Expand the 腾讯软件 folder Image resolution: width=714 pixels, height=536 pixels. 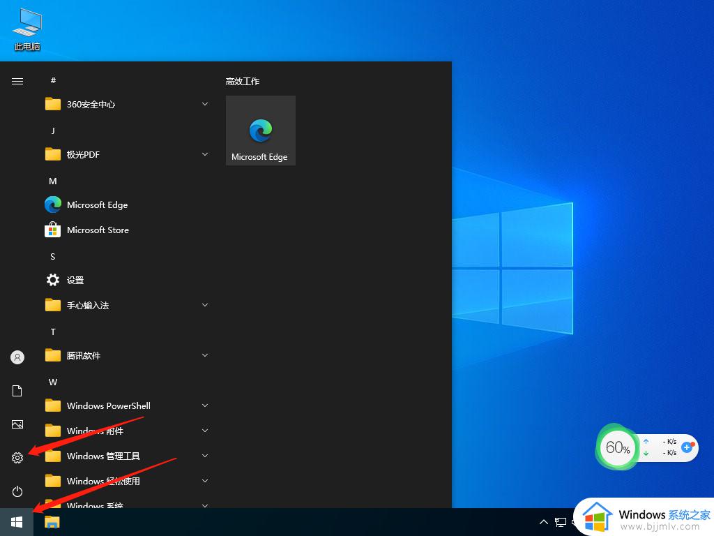tap(126, 355)
